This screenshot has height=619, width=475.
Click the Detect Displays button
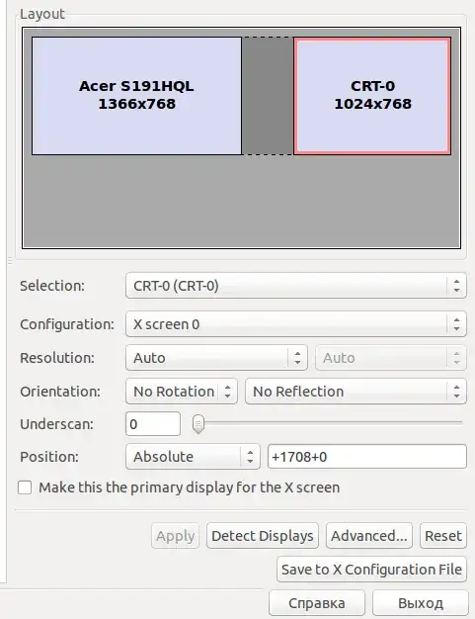263,536
